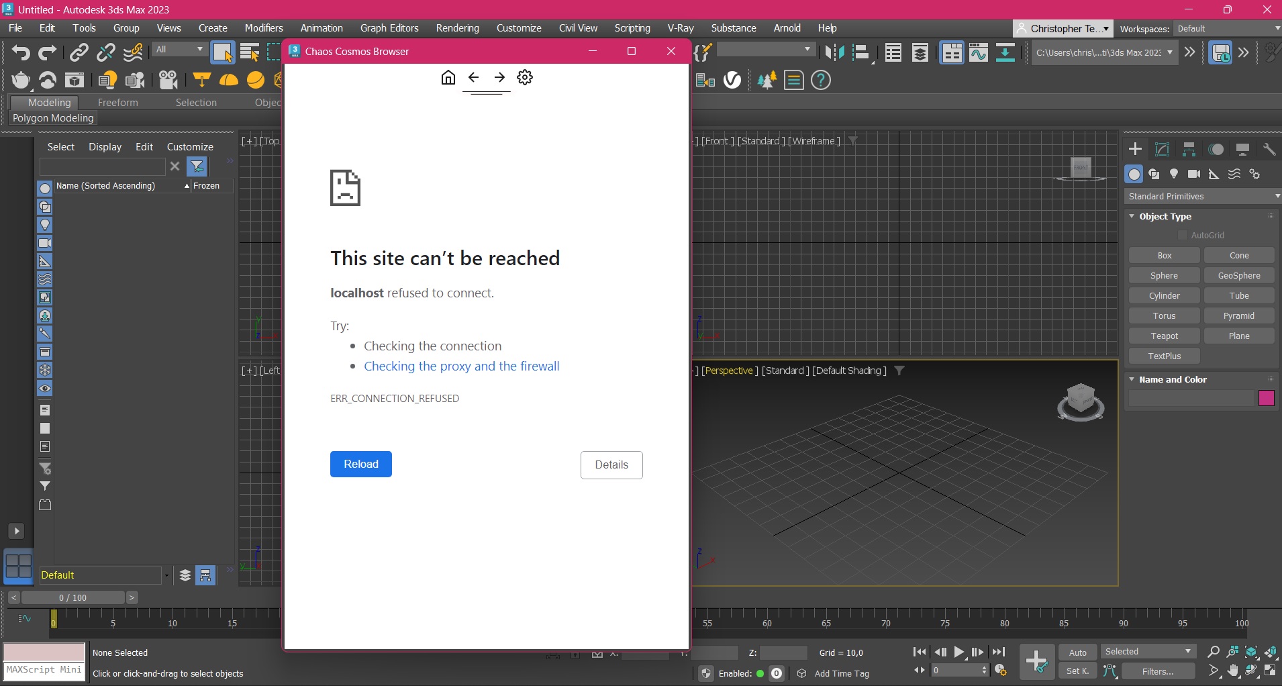Click the Mirror tool icon

(834, 52)
